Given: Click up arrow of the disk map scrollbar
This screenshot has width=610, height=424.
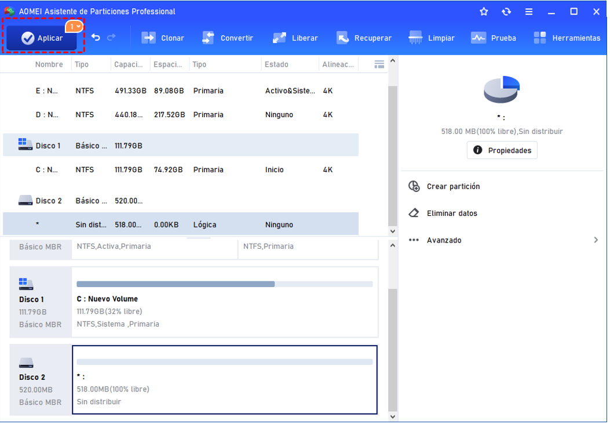Looking at the screenshot, I should (393, 245).
